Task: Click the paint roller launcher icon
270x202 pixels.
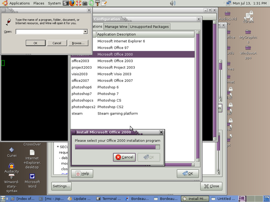Action: click(98, 3)
